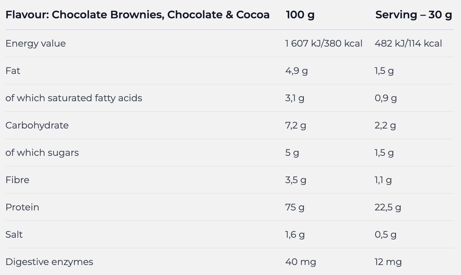Screen dimensions: 461x275
Task: Click the '40 mg' digestive enzymes value
Action: (x=301, y=262)
